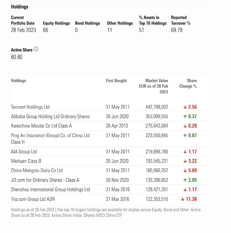231x233 pixels.
Task: Select Shenzhou International Group Holdings Ltd
Action: coord(50,190)
